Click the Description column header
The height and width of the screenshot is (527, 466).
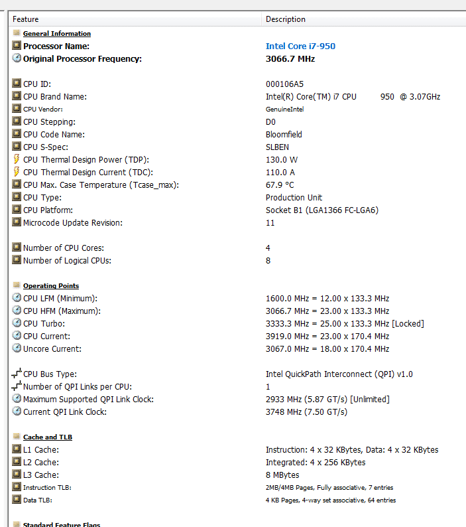pyautogui.click(x=364, y=19)
